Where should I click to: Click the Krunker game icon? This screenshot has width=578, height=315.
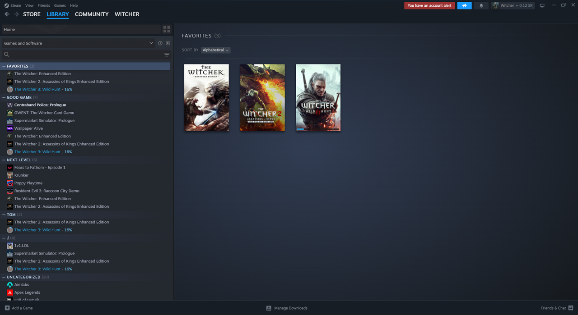pos(10,175)
